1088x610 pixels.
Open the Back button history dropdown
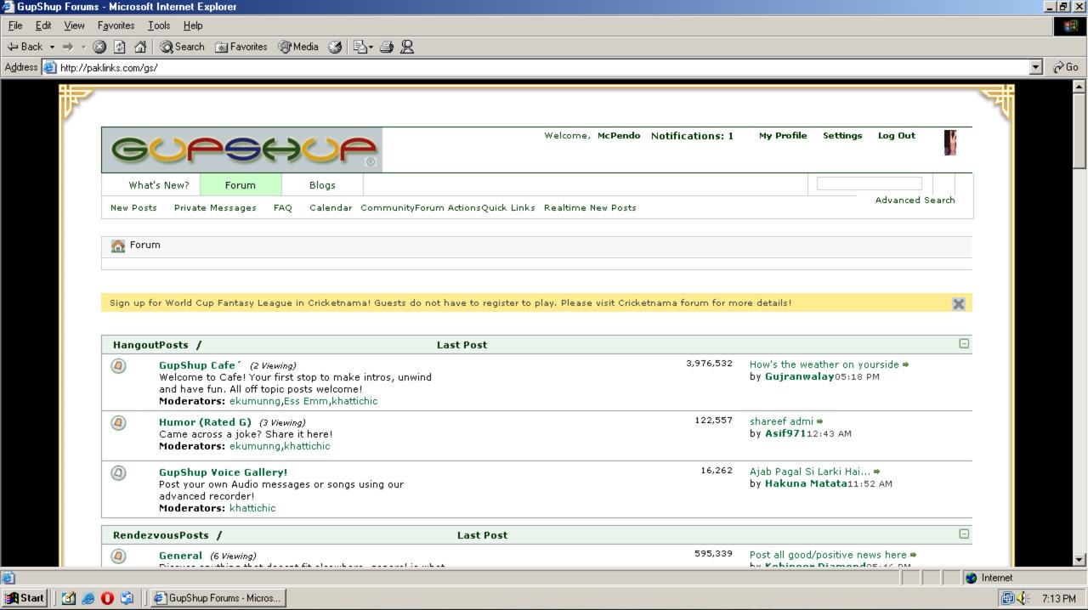pyautogui.click(x=52, y=48)
